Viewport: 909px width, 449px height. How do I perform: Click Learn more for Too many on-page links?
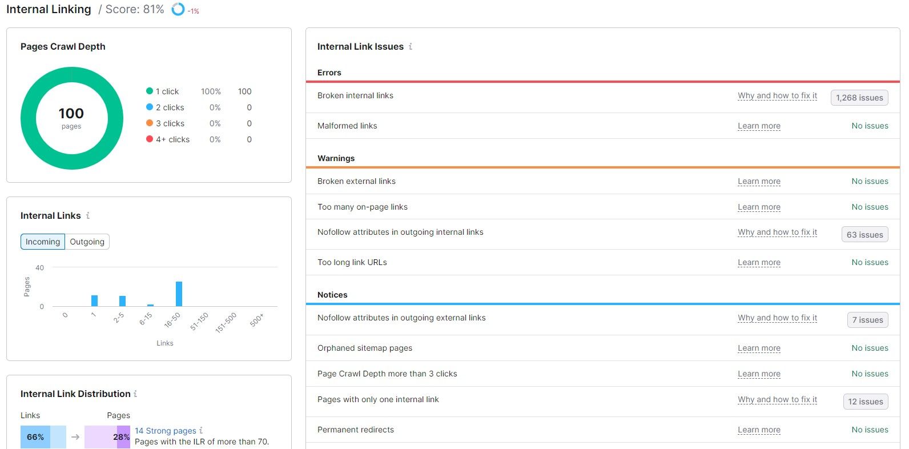coord(759,207)
